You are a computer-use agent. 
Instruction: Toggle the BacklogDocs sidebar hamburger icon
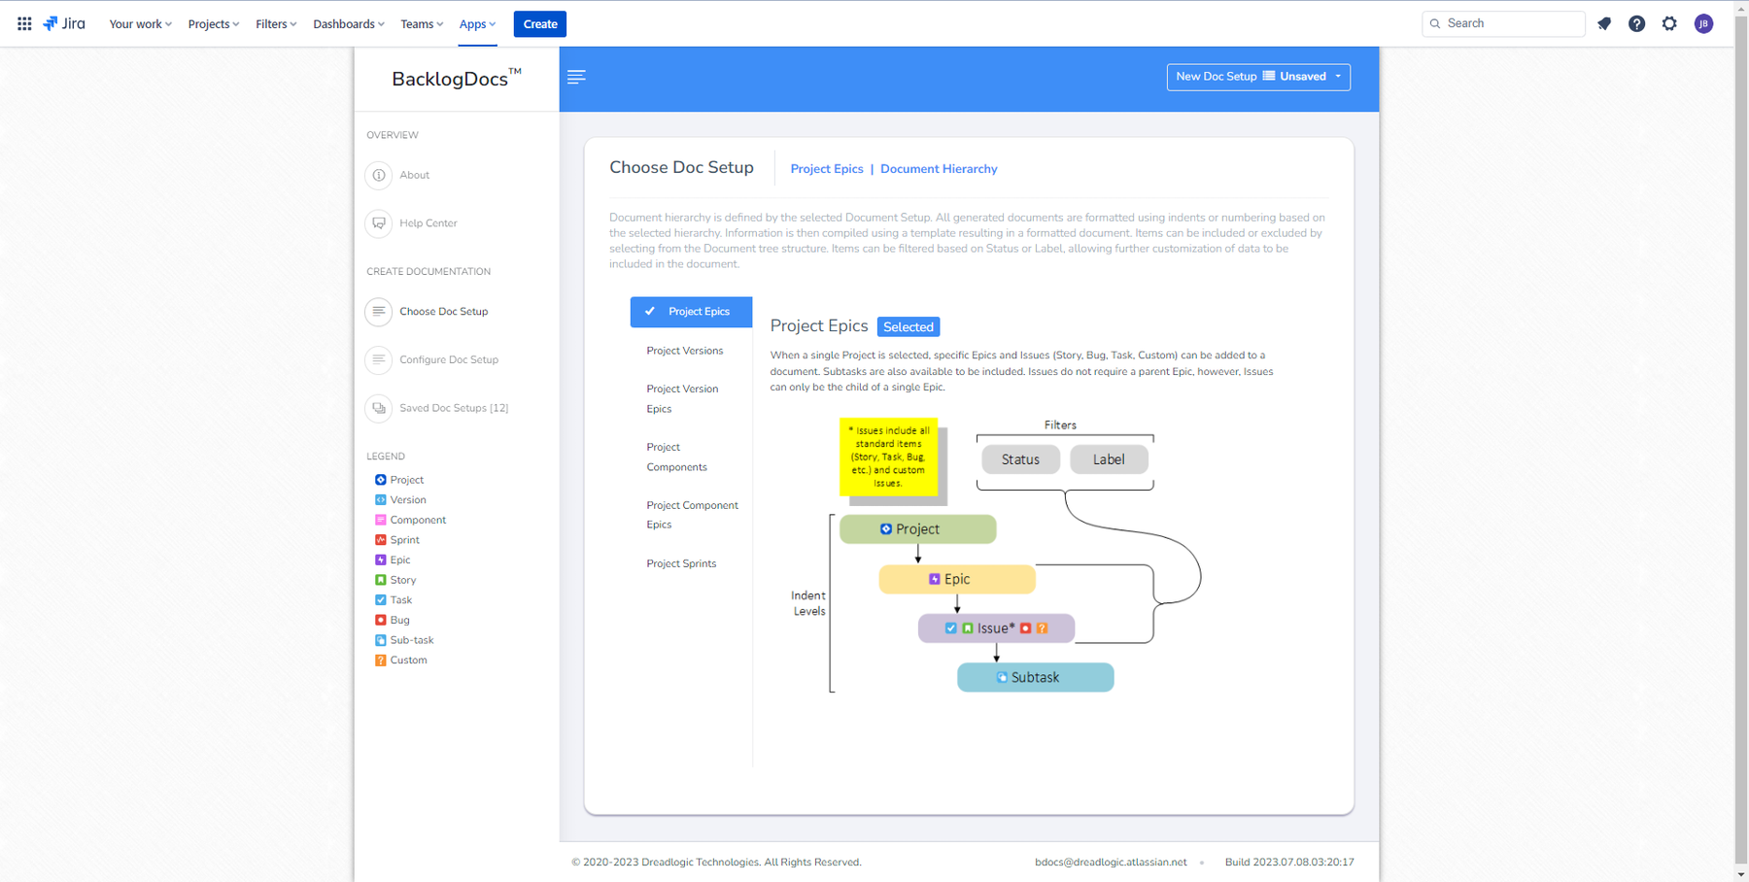576,77
